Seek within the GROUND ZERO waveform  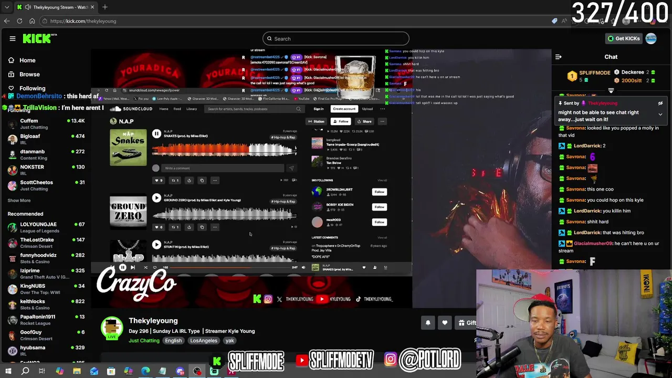(224, 213)
